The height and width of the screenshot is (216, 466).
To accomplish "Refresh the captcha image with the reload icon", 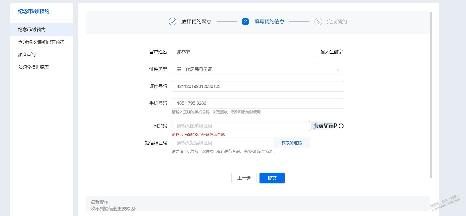I will point(341,126).
